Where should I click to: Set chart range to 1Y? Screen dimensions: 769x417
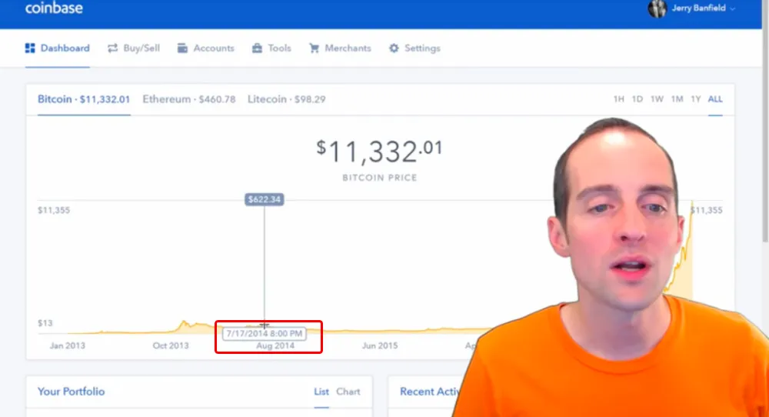(x=695, y=99)
